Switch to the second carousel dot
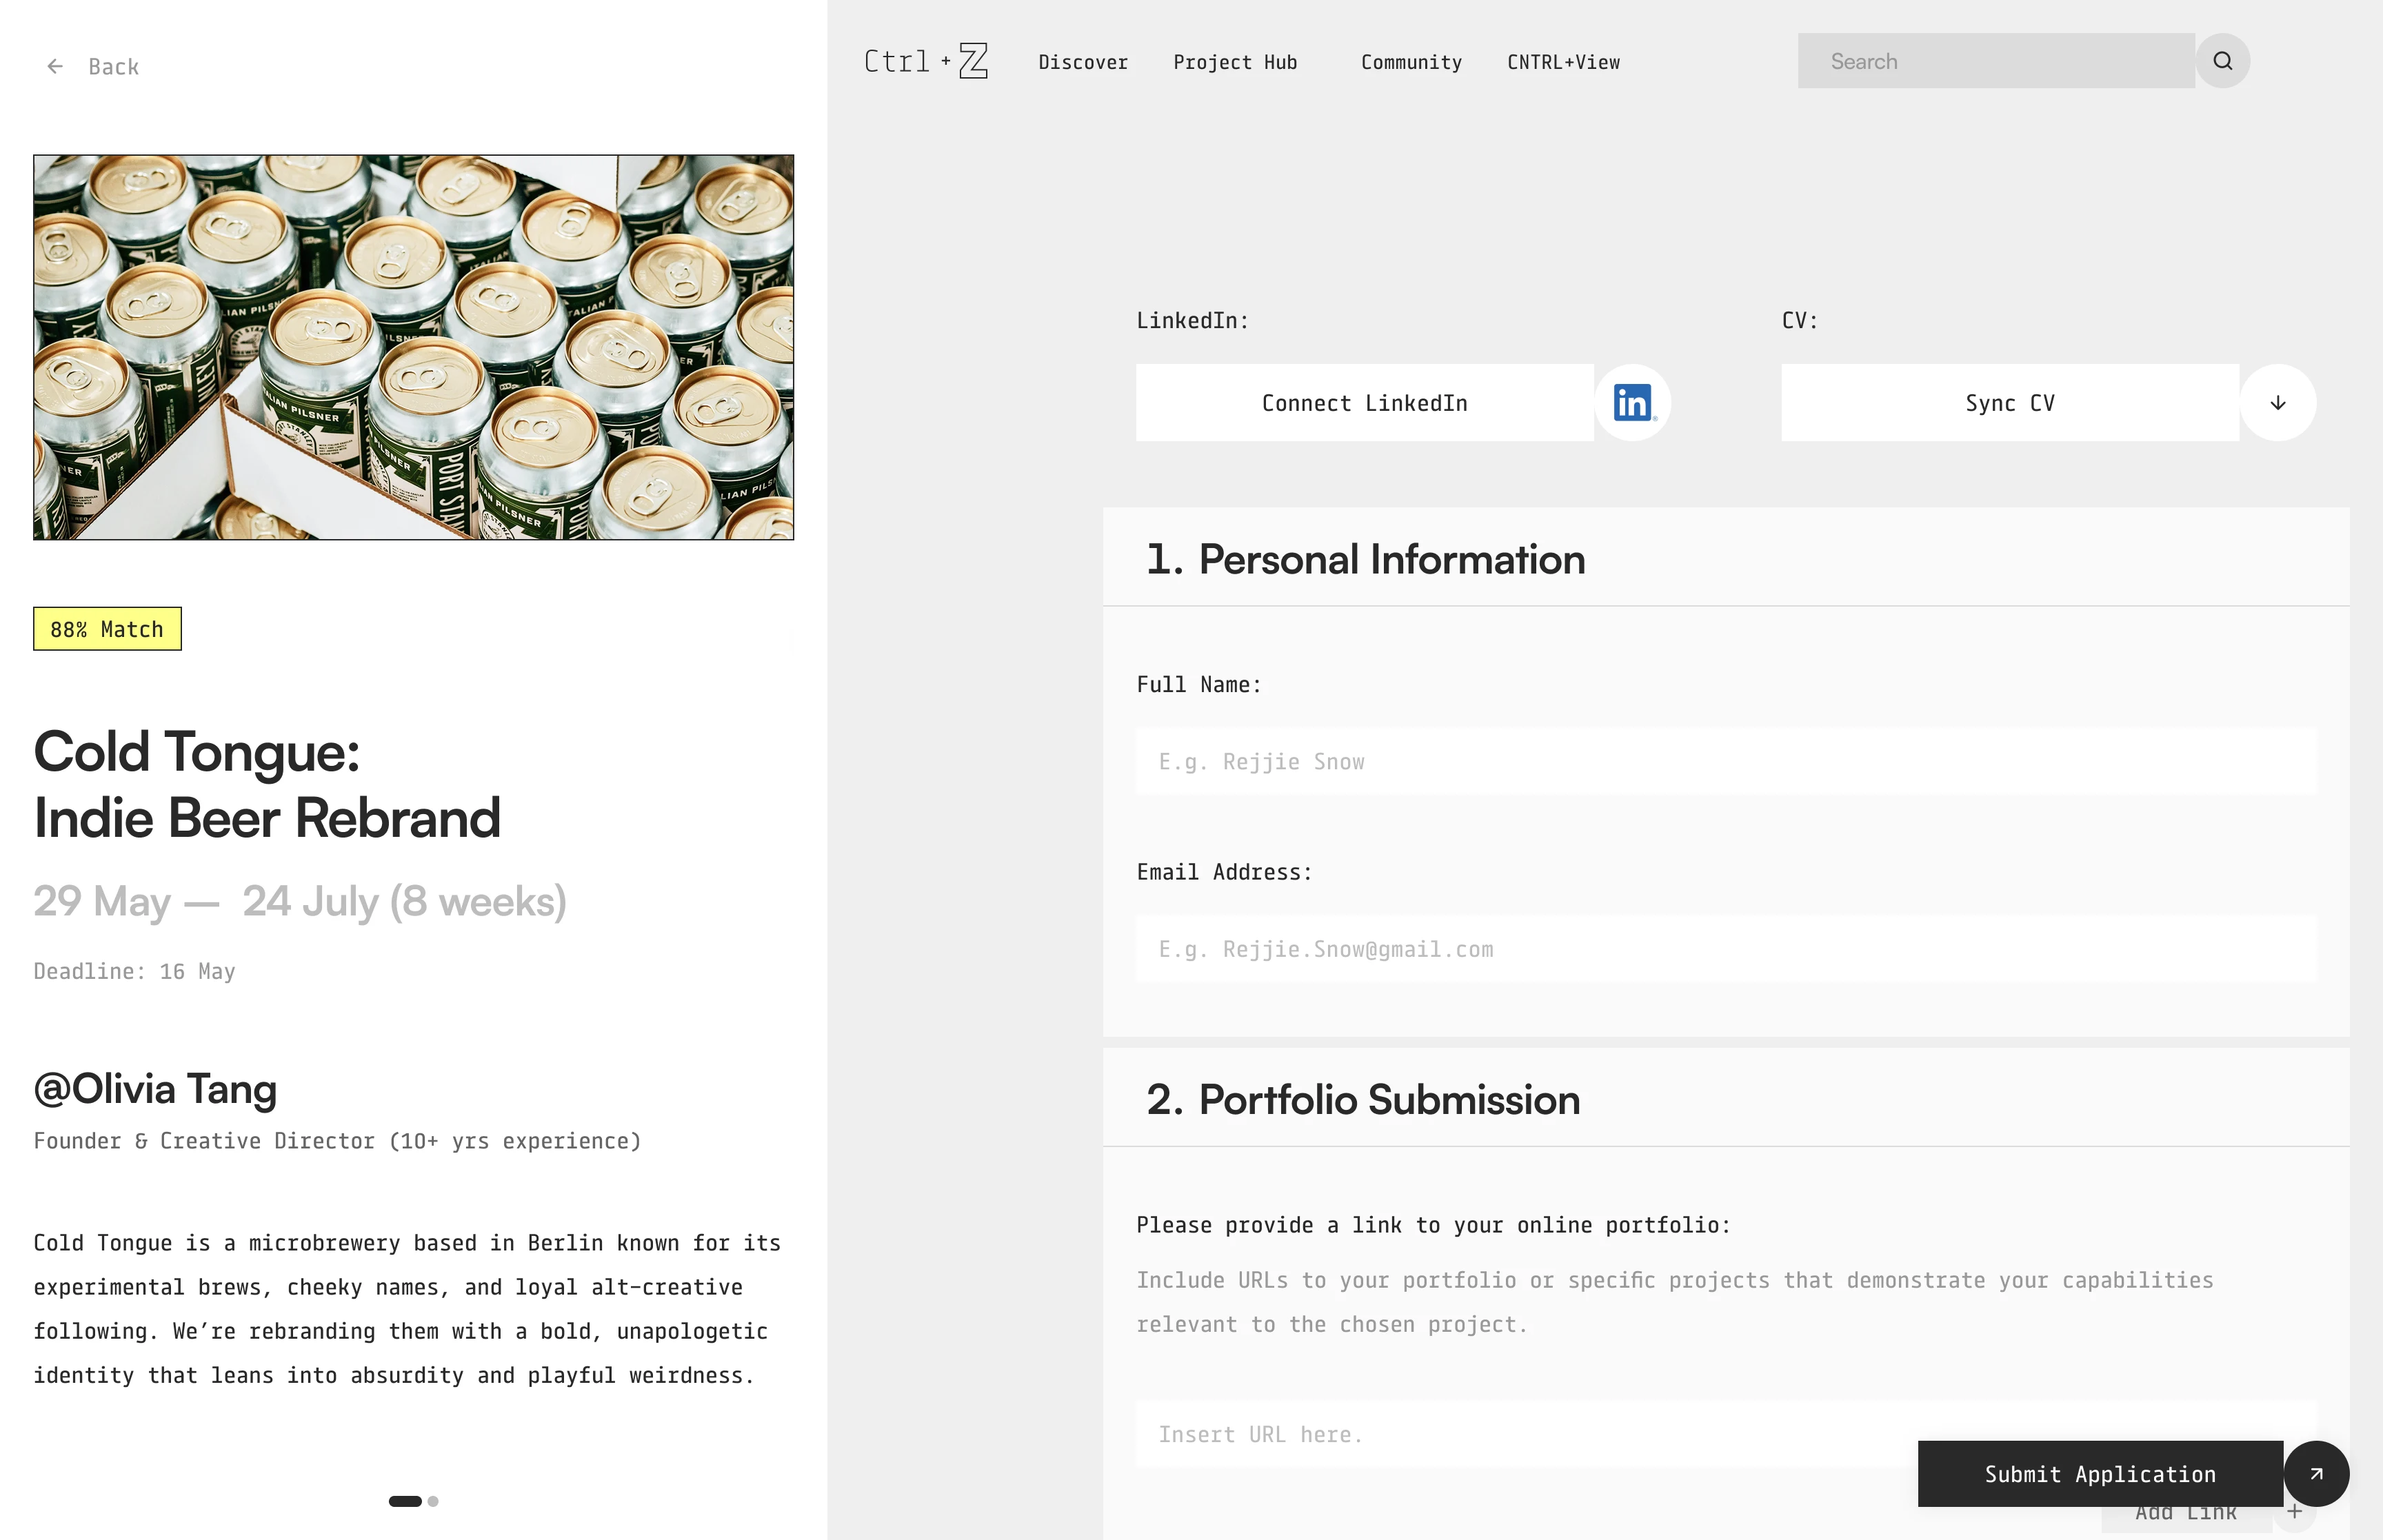Image resolution: width=2383 pixels, height=1540 pixels. pyautogui.click(x=433, y=1501)
